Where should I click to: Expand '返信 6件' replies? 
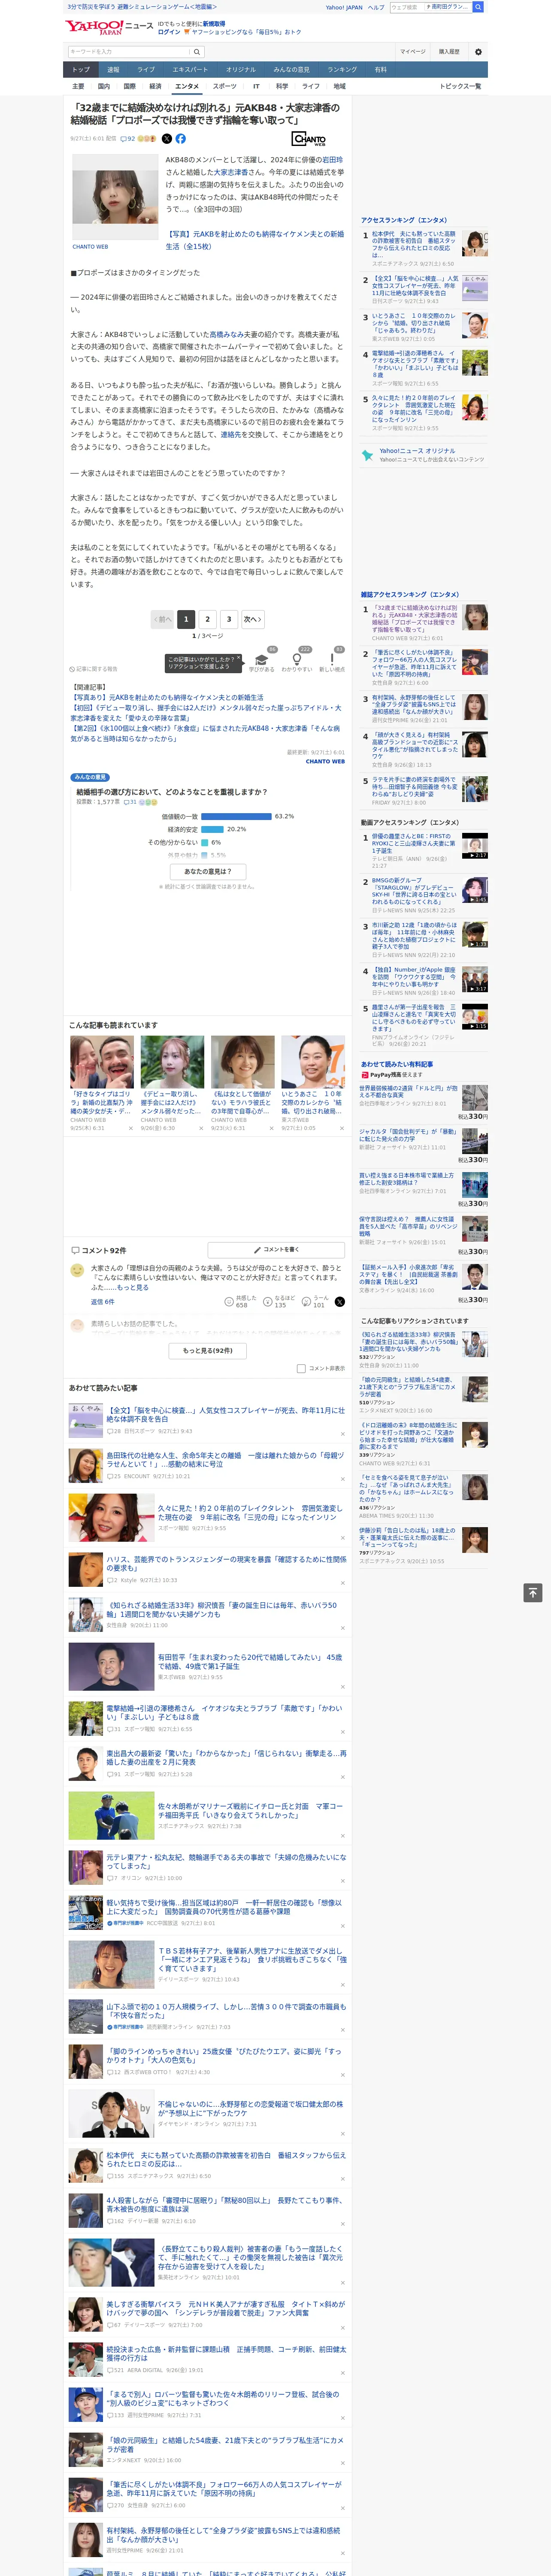pyautogui.click(x=103, y=1302)
